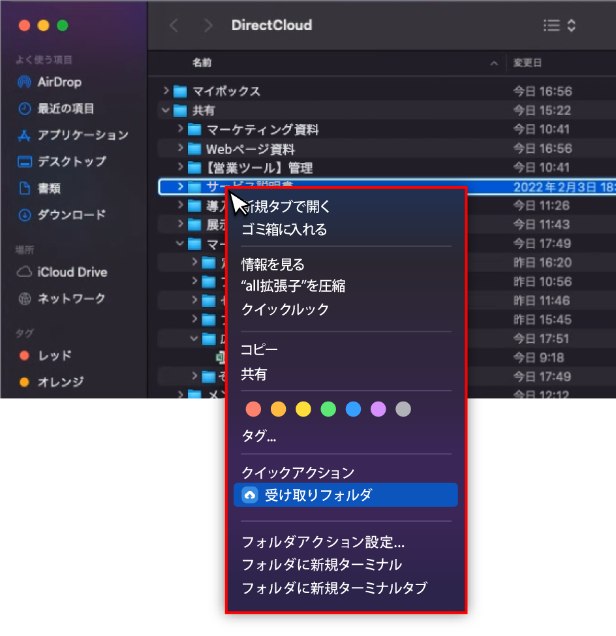
Task: Expand the selected 2022年2月3日 folder row
Action: pos(180,186)
